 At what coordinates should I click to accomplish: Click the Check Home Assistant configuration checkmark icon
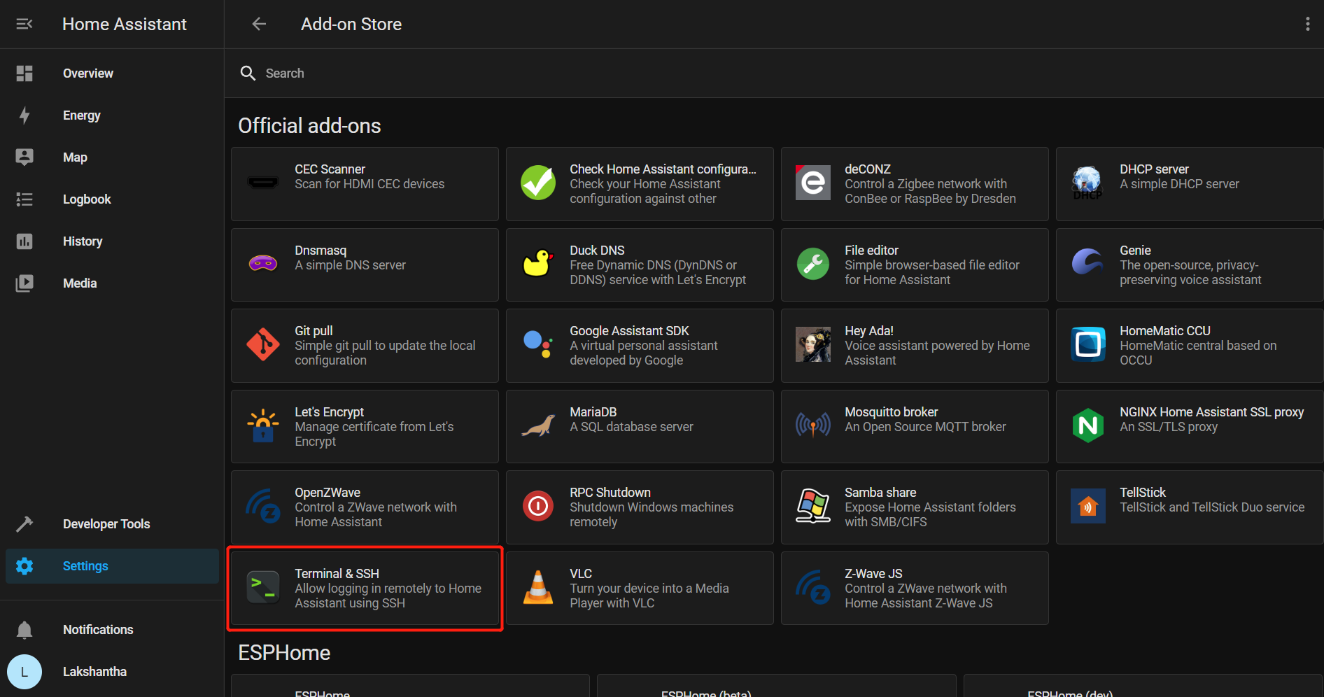538,183
